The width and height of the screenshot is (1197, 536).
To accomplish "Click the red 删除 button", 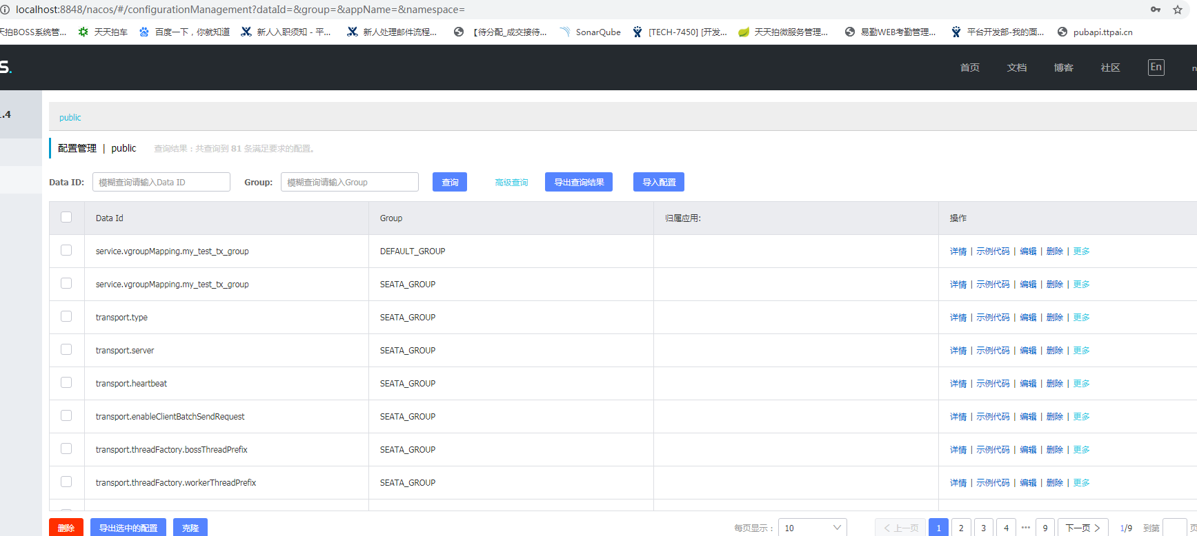I will 66,528.
